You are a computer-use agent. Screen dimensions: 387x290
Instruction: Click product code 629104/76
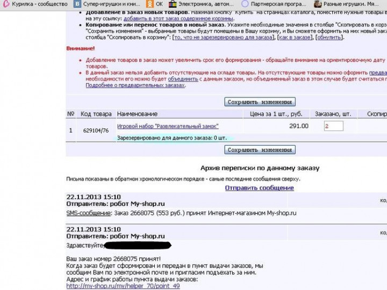[x=96, y=130]
